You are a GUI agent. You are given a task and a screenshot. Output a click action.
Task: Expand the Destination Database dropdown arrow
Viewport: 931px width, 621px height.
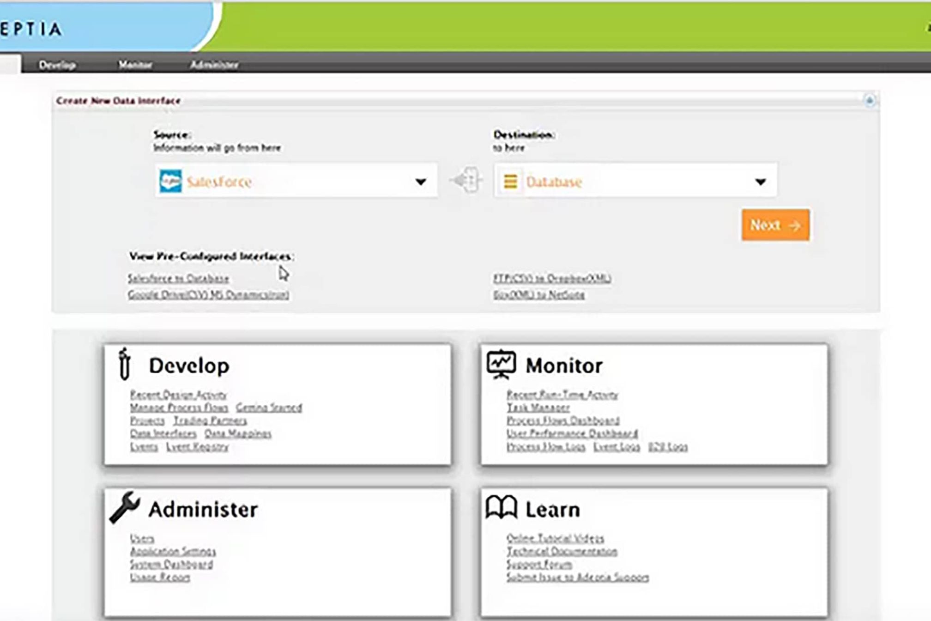[760, 182]
